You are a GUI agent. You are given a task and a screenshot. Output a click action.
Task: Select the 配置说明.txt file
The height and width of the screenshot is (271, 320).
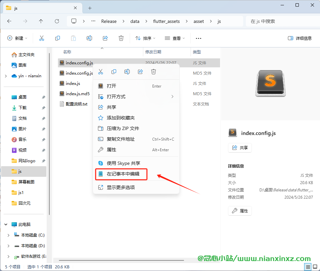click(76, 104)
